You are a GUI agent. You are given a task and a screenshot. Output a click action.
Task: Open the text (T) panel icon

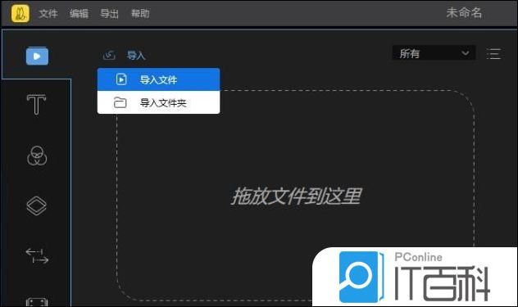coord(36,104)
